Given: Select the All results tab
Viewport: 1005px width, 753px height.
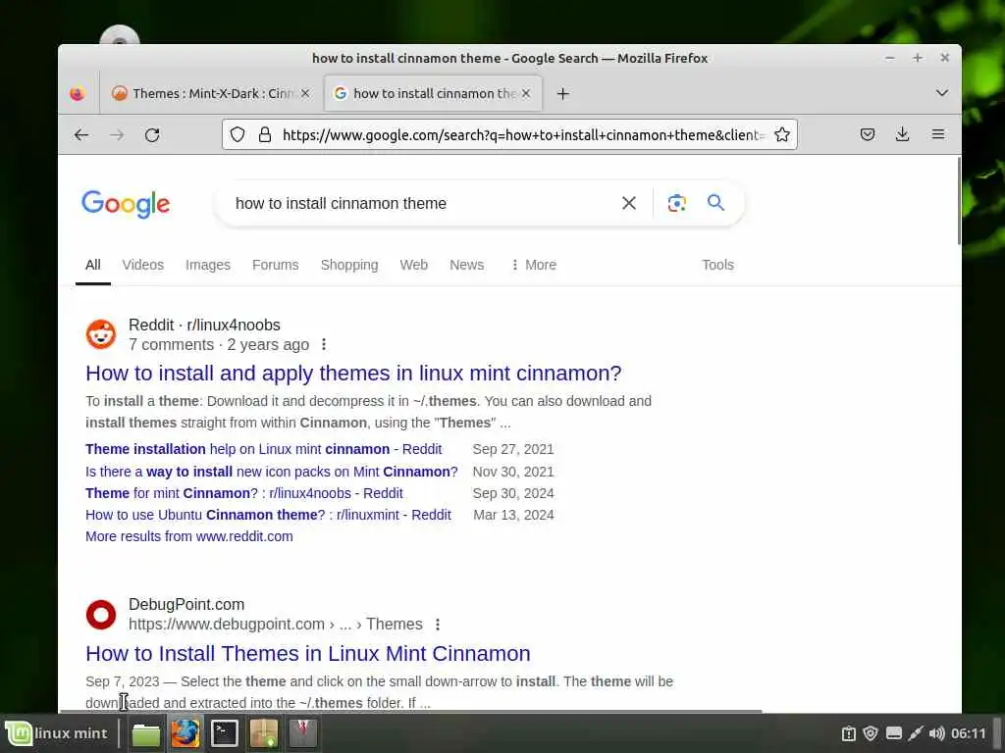Looking at the screenshot, I should 93,265.
